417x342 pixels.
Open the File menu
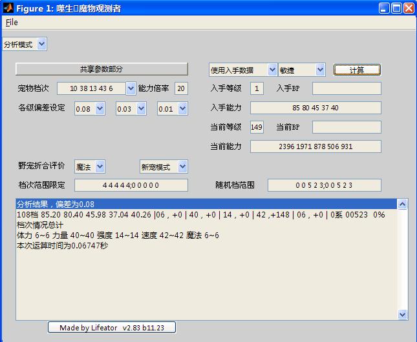(x=12, y=22)
